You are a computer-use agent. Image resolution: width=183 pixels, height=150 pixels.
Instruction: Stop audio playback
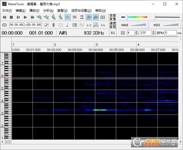(x=11, y=17)
